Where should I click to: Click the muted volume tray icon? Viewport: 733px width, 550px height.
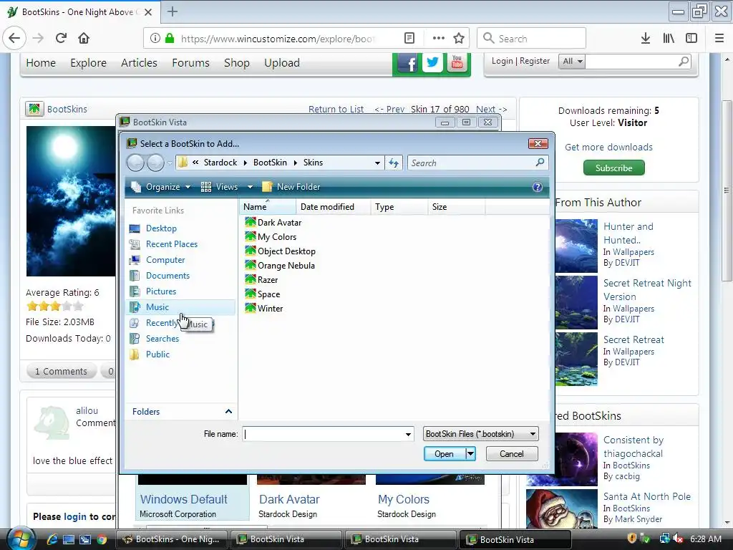678,539
